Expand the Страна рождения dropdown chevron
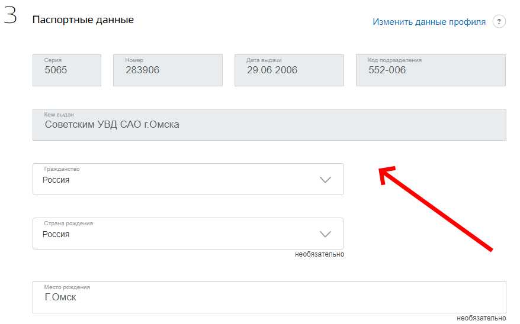The height and width of the screenshot is (324, 520). [325, 234]
